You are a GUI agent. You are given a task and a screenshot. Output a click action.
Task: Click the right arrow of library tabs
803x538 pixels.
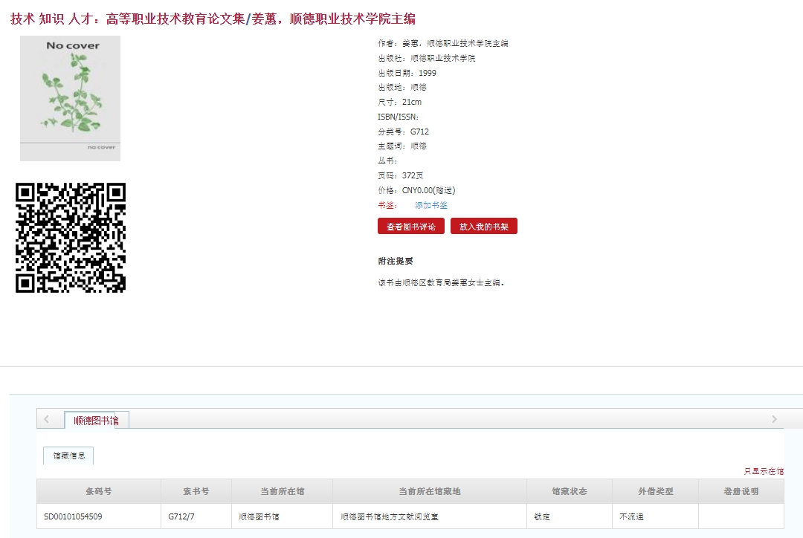pyautogui.click(x=774, y=419)
